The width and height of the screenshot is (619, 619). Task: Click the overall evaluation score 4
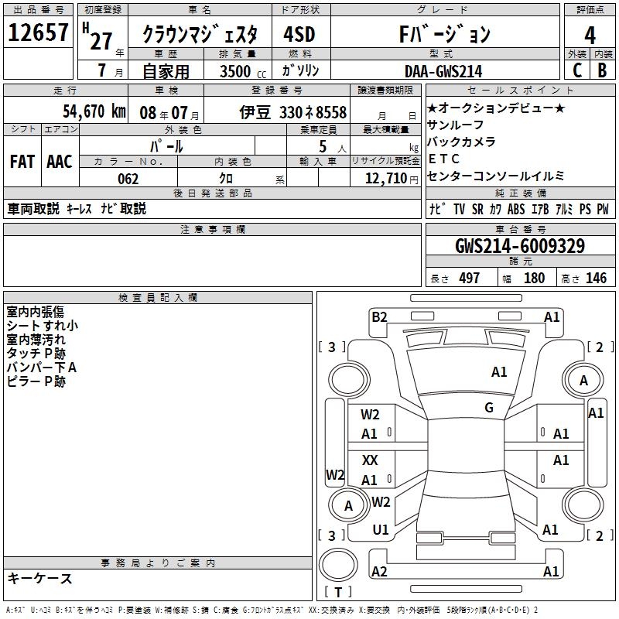pyautogui.click(x=590, y=35)
